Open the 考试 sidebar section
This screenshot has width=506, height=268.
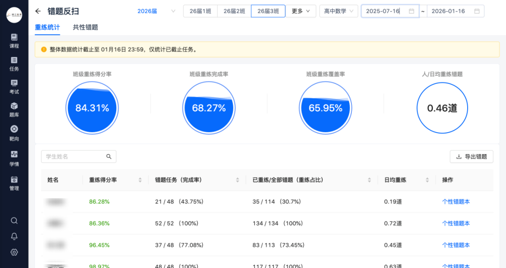14,87
